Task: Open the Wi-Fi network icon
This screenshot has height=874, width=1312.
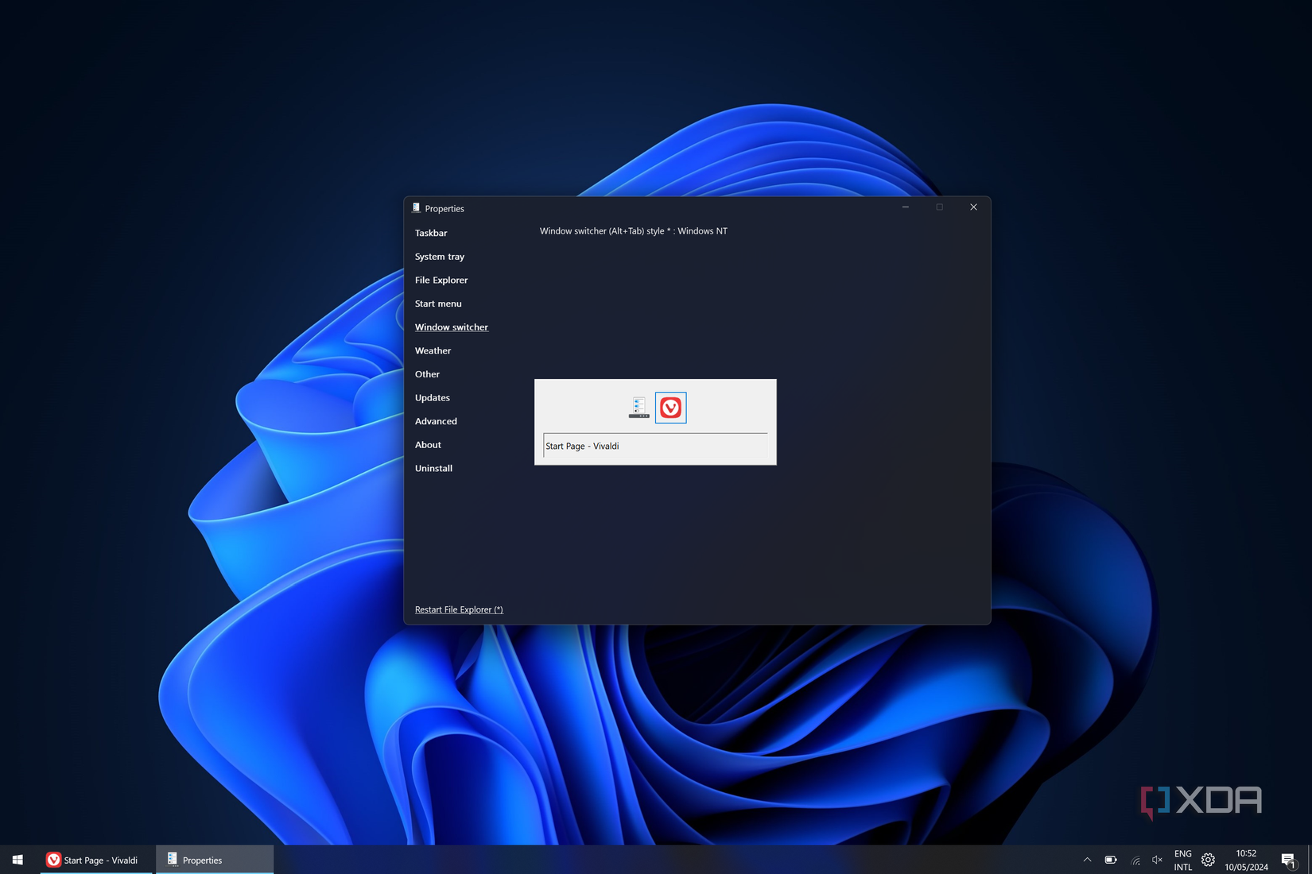Action: 1135,860
